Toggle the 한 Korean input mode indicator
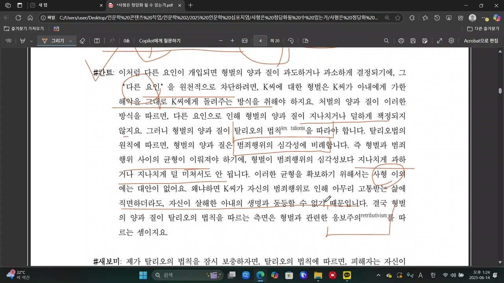This screenshot has height=283, width=504. 433,275
